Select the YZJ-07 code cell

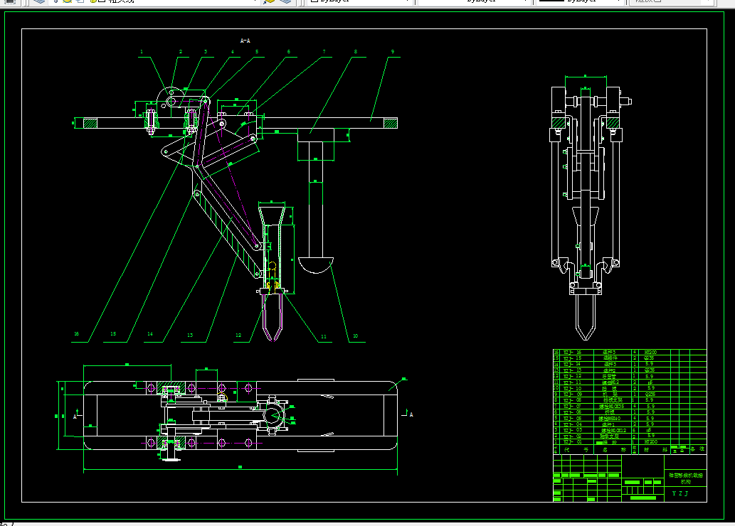(576, 406)
